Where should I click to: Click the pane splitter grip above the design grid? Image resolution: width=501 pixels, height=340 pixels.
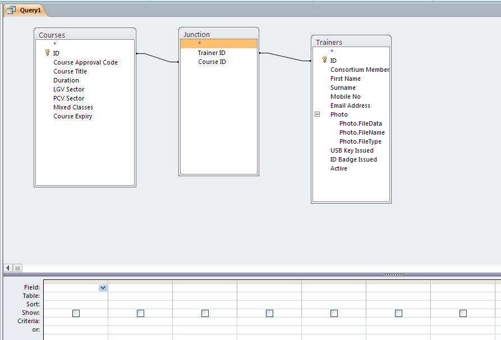click(x=393, y=274)
